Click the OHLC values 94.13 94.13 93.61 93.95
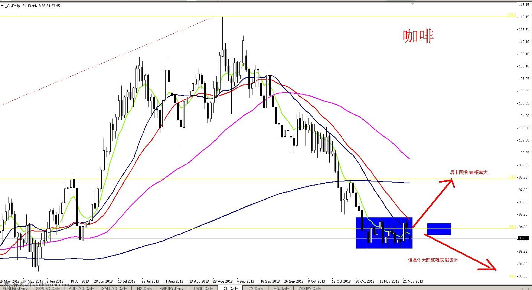532x290 pixels. pos(42,6)
